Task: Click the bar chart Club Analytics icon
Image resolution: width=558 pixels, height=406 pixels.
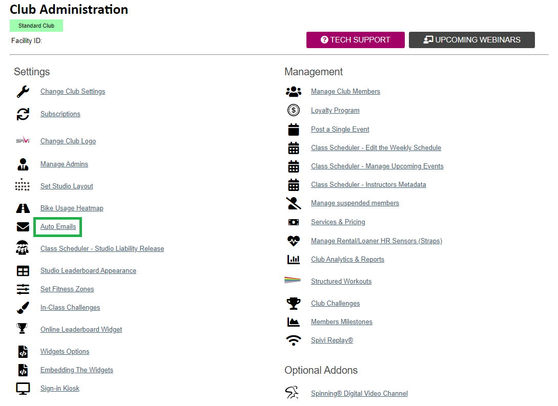Action: 294,259
